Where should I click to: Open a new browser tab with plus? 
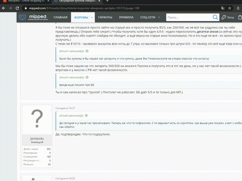tap(107, 1)
